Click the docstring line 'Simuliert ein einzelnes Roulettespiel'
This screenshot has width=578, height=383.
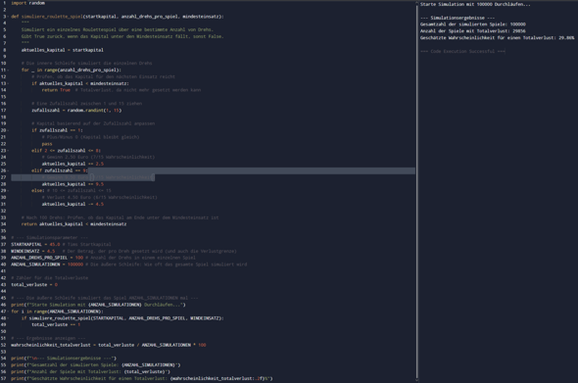point(118,29)
